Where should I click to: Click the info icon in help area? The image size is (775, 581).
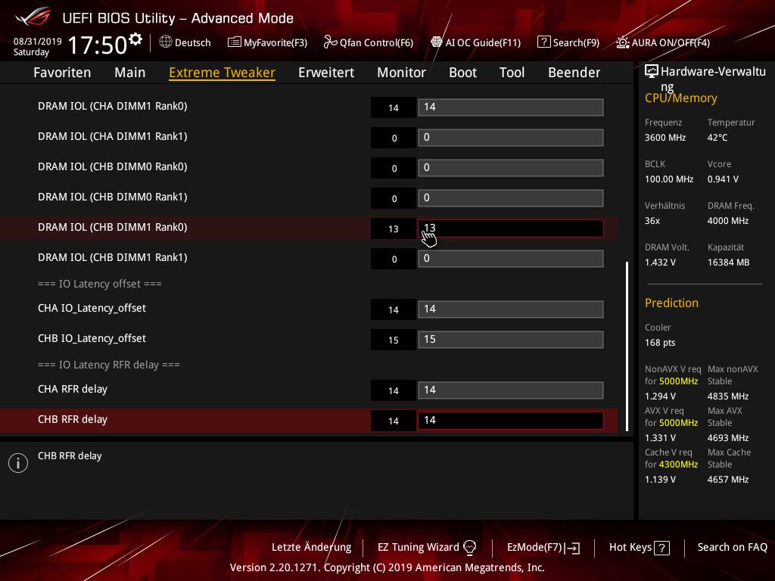pos(18,463)
